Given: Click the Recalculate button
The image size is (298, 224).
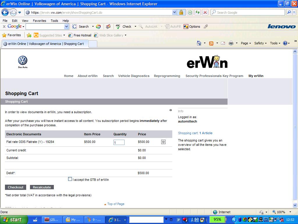Looking at the screenshot, I should (x=42, y=187).
